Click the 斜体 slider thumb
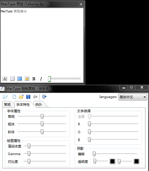This screenshot has width=149, height=171. [42, 132]
